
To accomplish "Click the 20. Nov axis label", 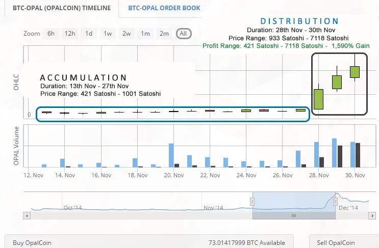I will point(174,175).
